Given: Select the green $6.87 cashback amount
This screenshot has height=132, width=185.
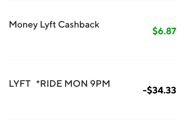Looking at the screenshot, I should 164,31.
